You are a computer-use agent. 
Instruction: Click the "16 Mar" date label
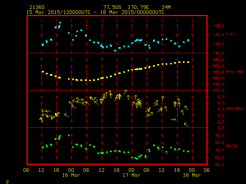pos(71,175)
